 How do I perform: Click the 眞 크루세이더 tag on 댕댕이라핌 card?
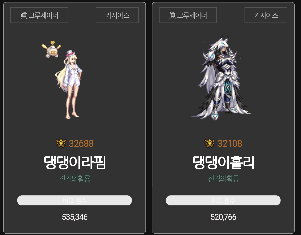click(39, 15)
